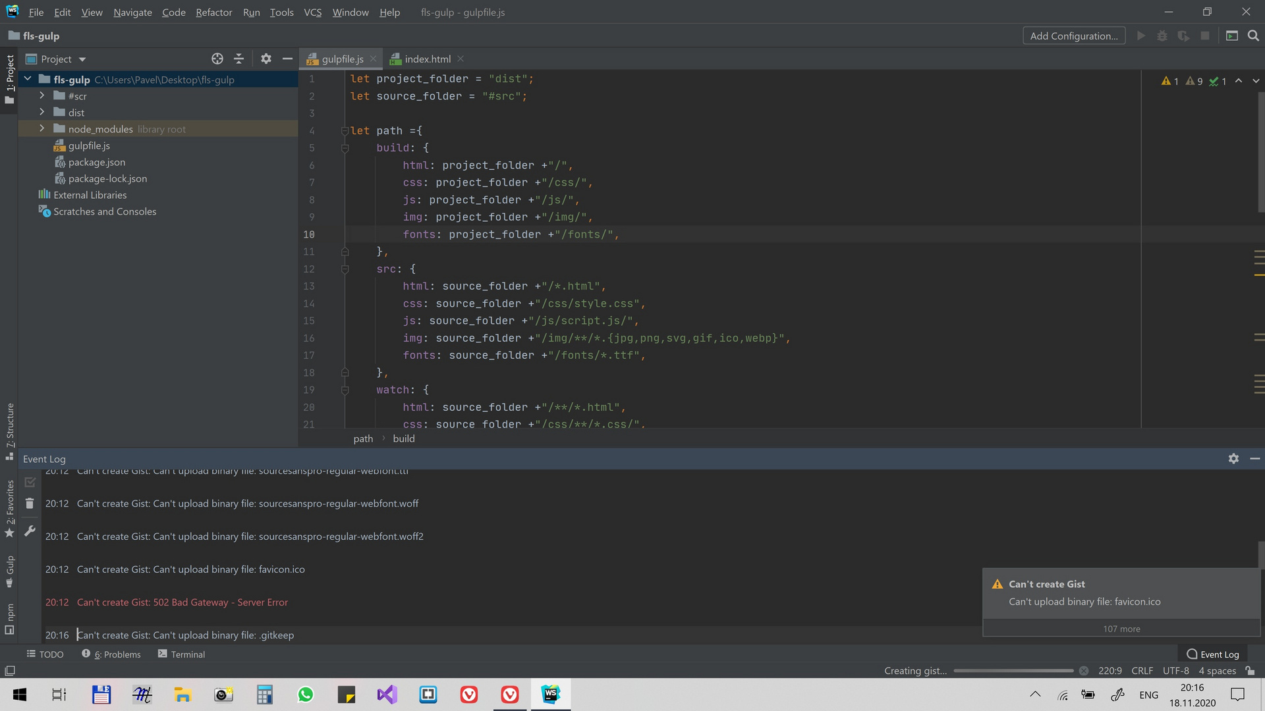1265x711 pixels.
Task: Expand the dist folder
Action: point(42,112)
